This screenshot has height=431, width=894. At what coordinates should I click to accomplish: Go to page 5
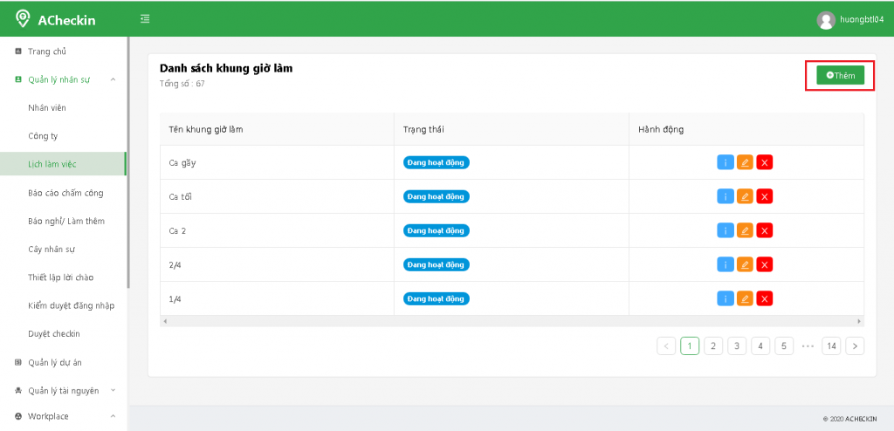coord(784,345)
